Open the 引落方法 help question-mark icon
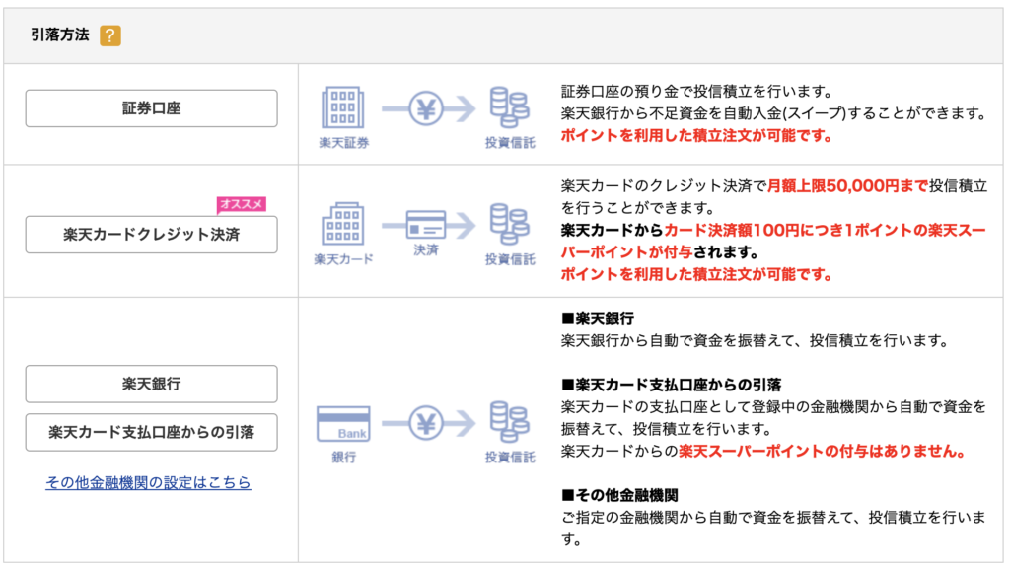 click(110, 35)
